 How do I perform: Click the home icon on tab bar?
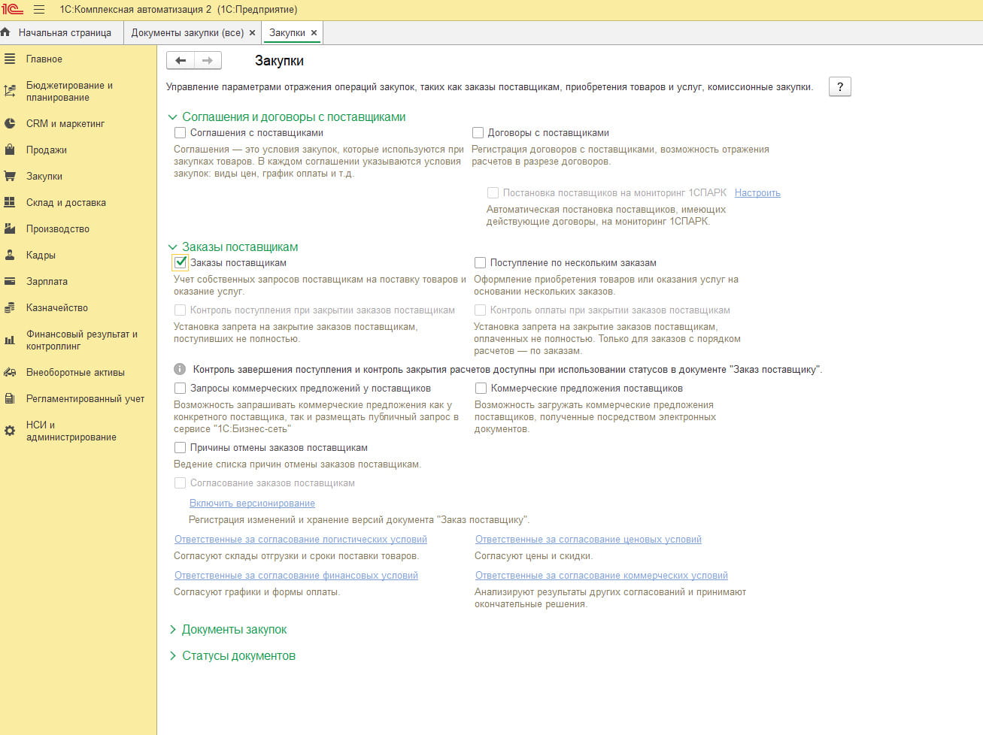(x=6, y=32)
